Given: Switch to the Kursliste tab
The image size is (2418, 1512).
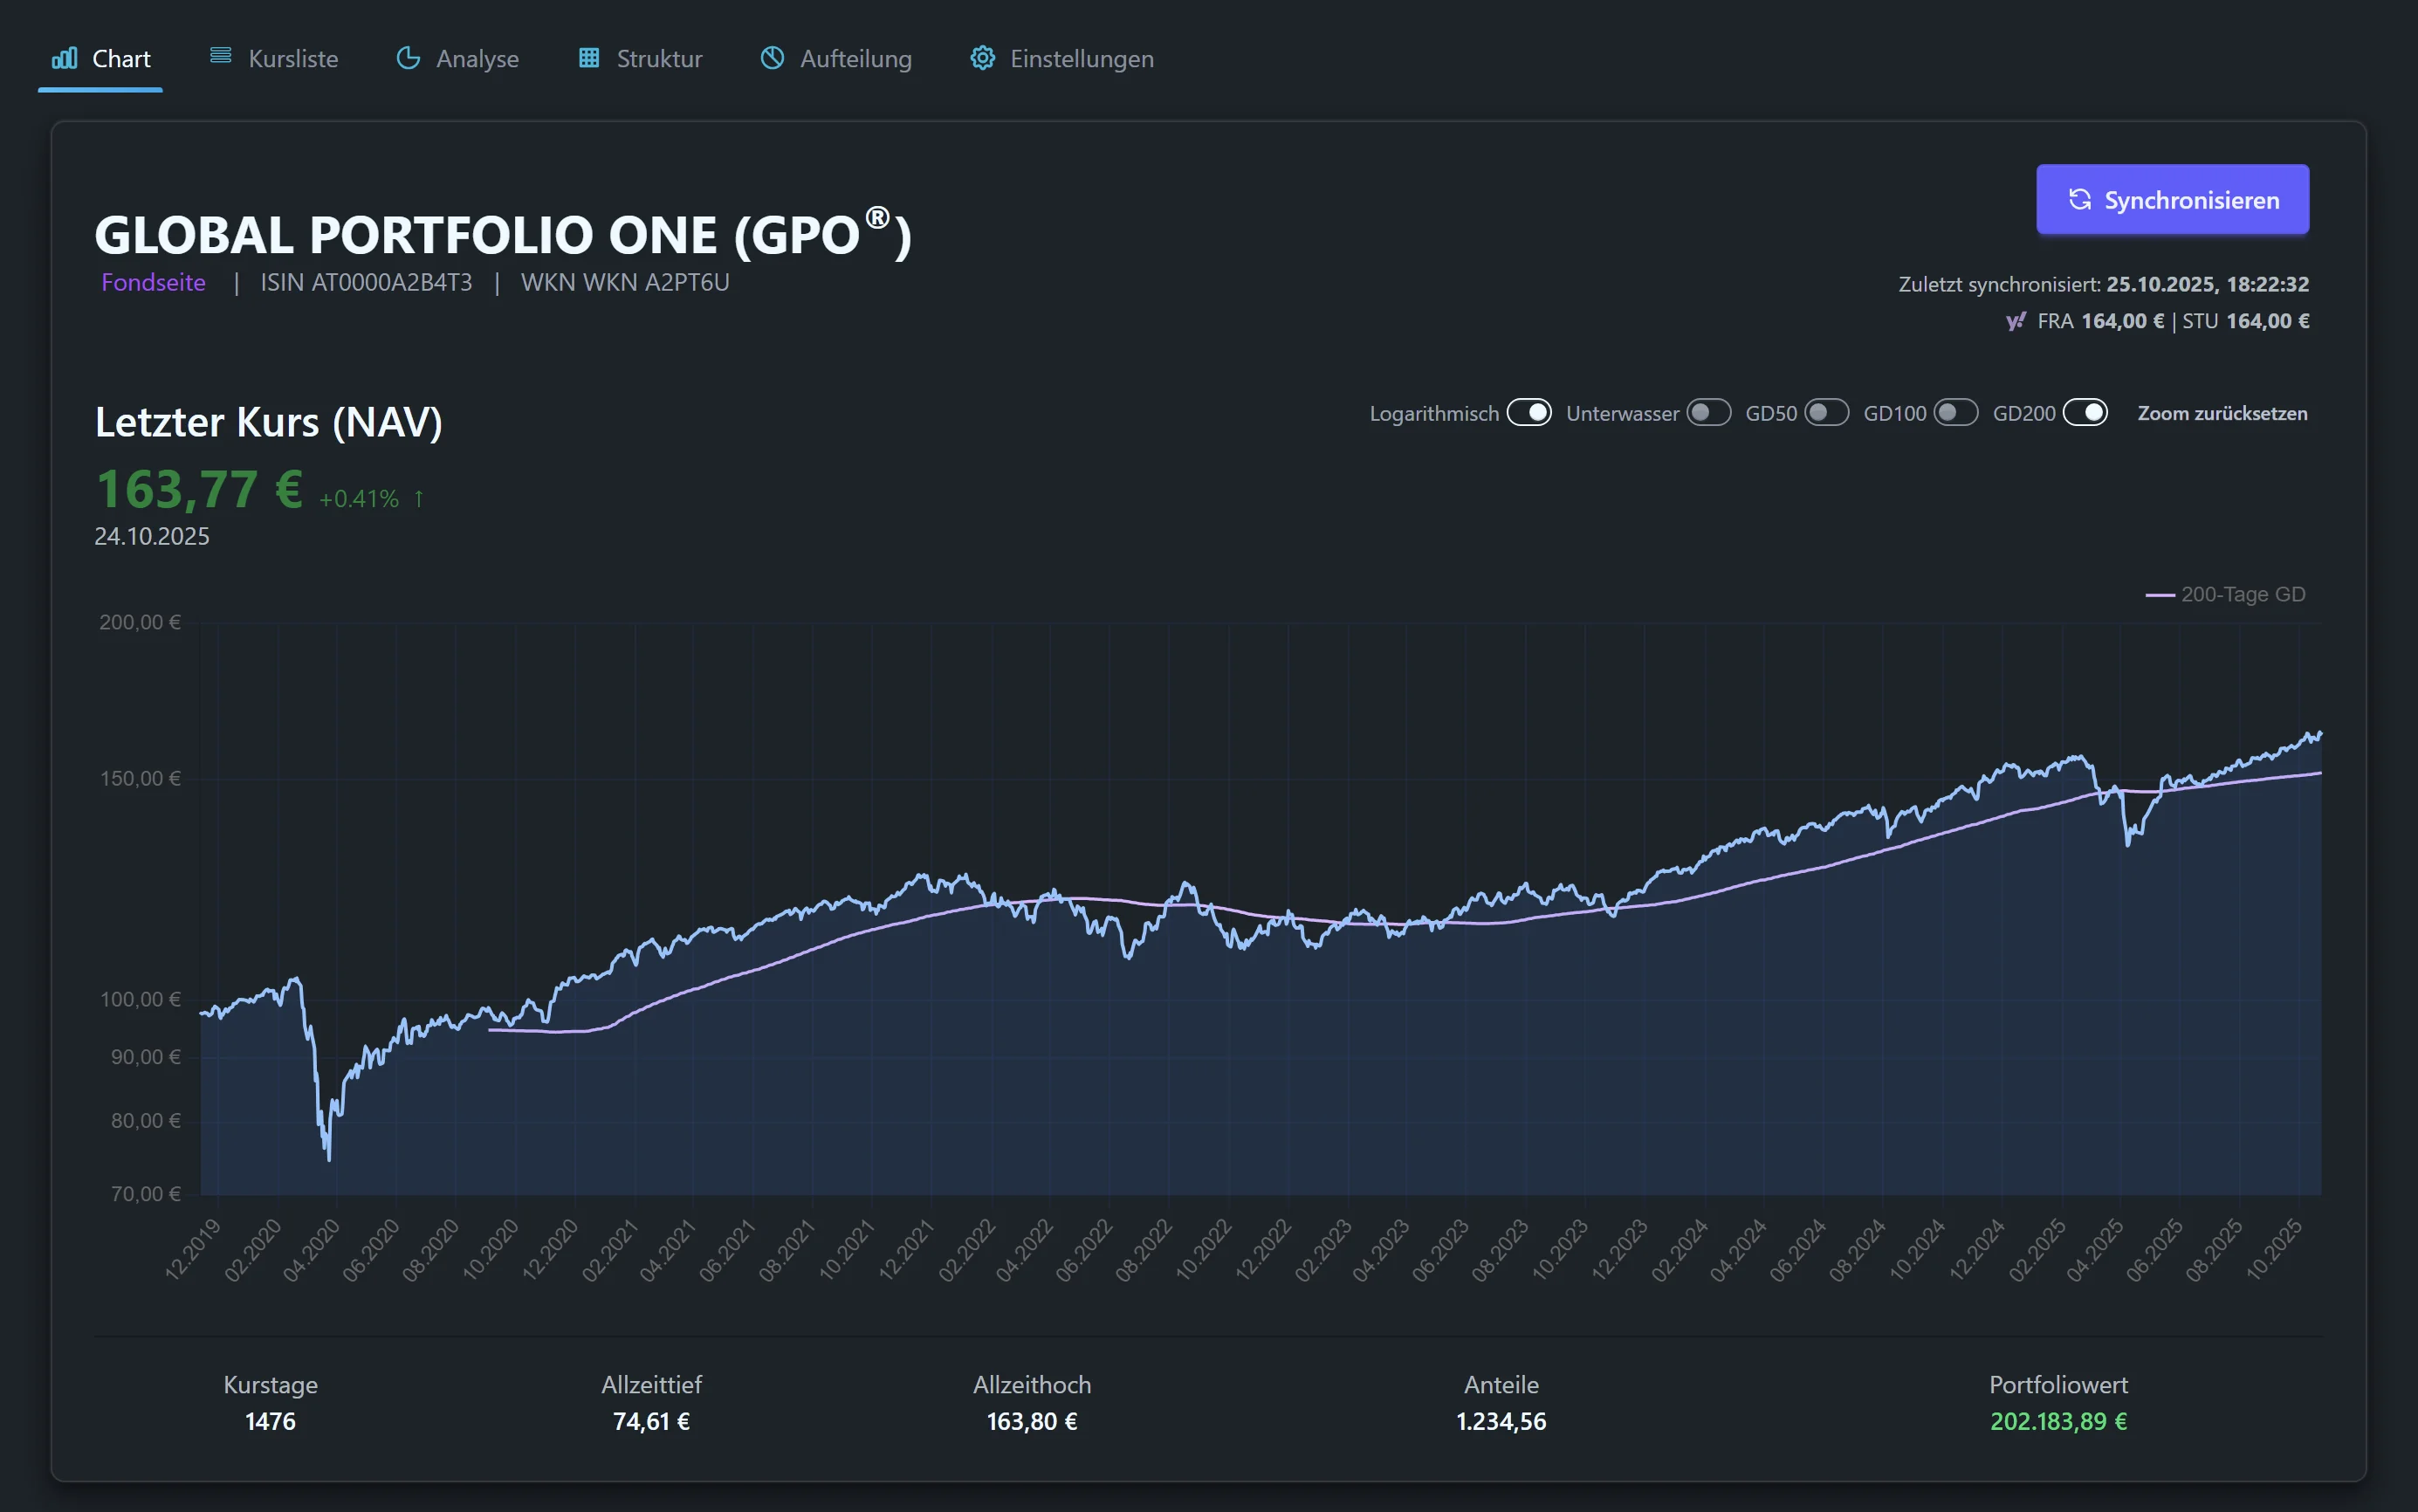Looking at the screenshot, I should 292,59.
